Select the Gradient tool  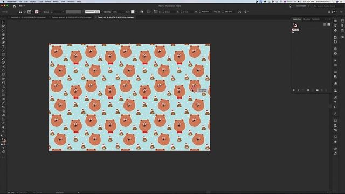[x=3, y=99]
